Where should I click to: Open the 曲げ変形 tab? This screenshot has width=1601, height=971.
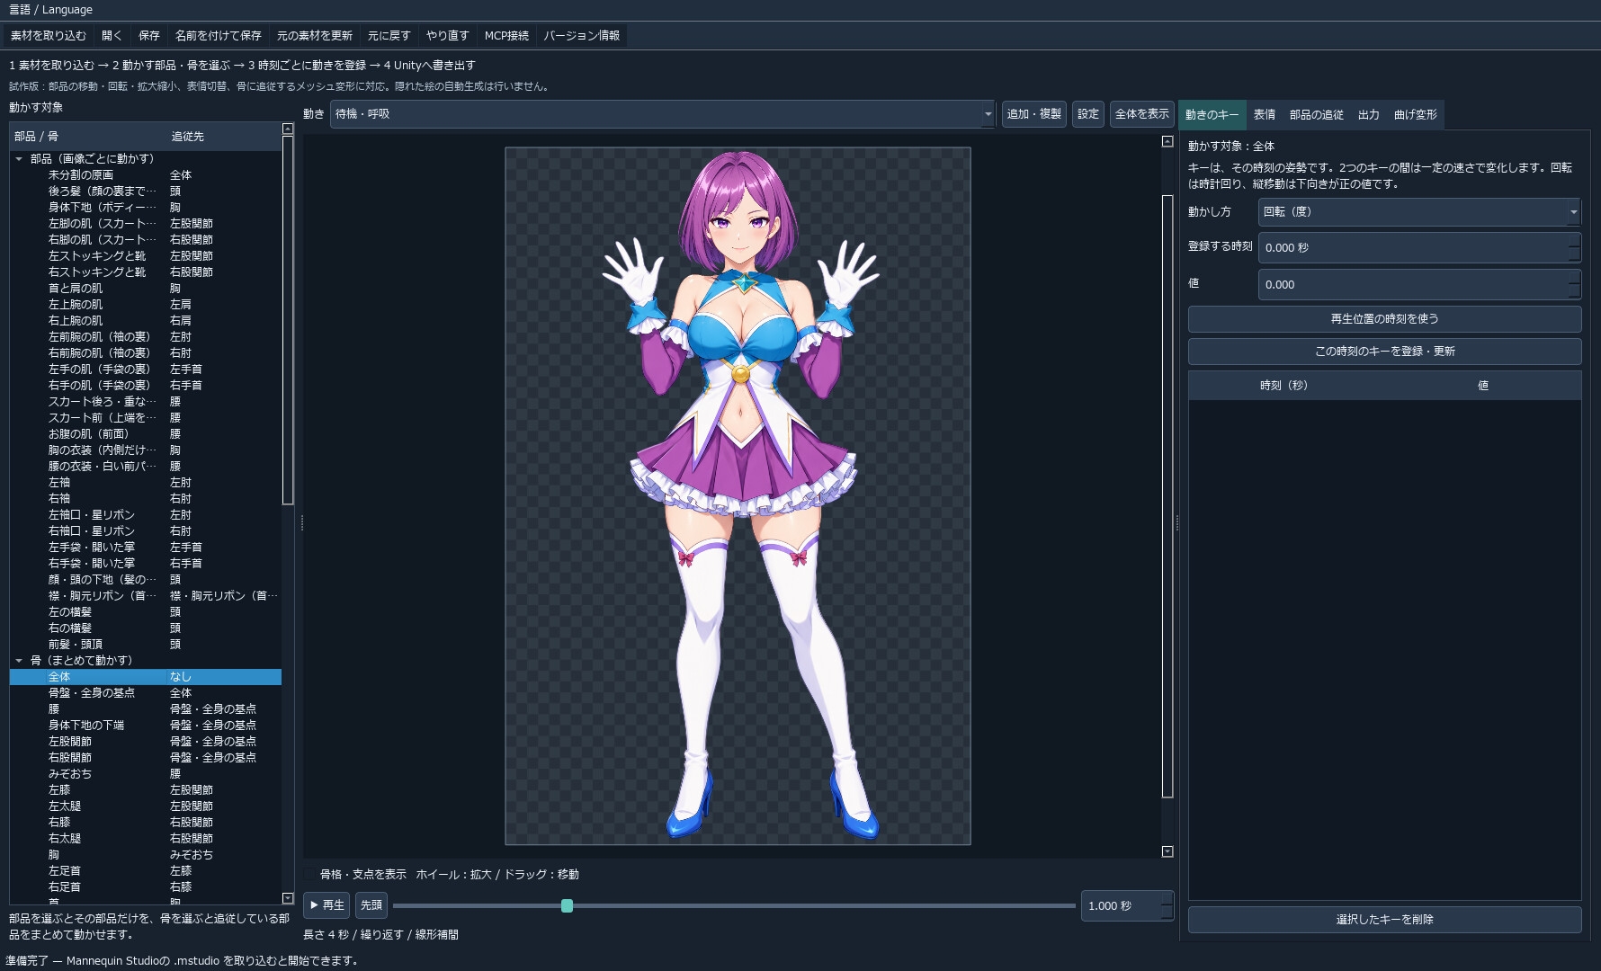(1416, 114)
